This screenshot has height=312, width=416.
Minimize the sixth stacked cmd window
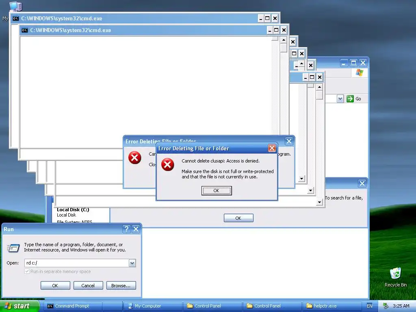[305, 77]
